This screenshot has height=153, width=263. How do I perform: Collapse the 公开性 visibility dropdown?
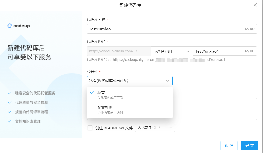click(130, 81)
